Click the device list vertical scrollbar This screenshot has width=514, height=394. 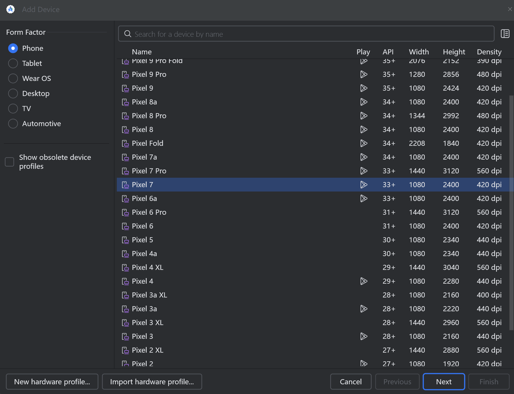pyautogui.click(x=511, y=212)
